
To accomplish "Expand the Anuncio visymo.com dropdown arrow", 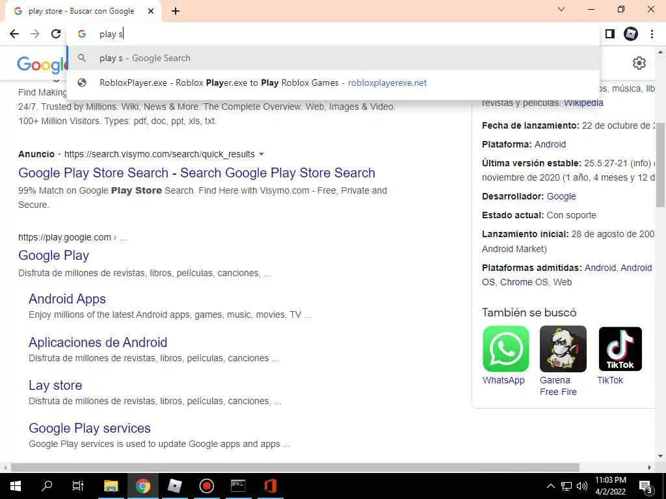I will pyautogui.click(x=261, y=154).
